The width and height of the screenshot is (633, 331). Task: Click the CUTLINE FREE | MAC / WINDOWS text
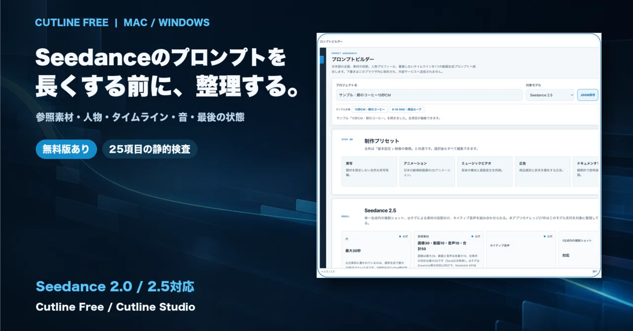(123, 23)
